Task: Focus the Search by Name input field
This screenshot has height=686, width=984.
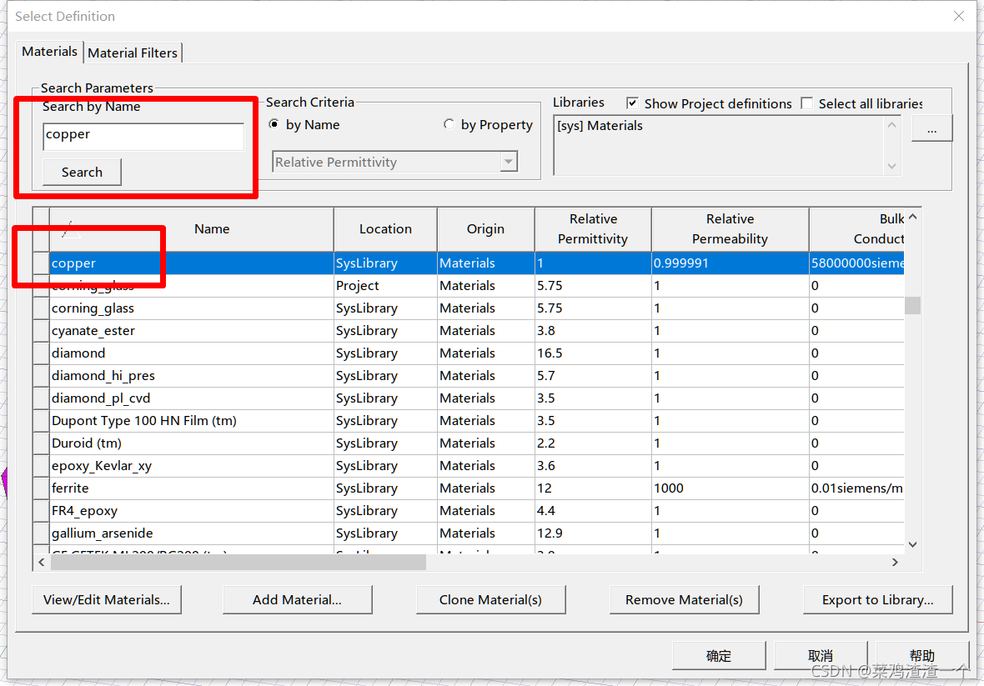Action: pyautogui.click(x=143, y=136)
